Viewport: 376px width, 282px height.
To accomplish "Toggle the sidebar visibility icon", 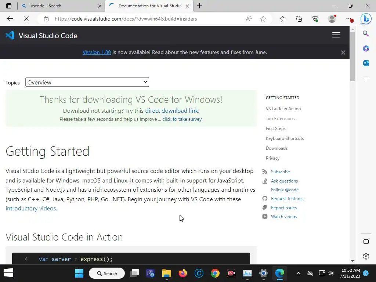I will [366, 242].
